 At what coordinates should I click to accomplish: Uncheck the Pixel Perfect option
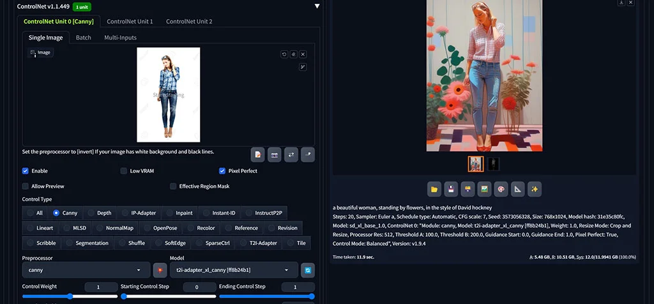222,171
